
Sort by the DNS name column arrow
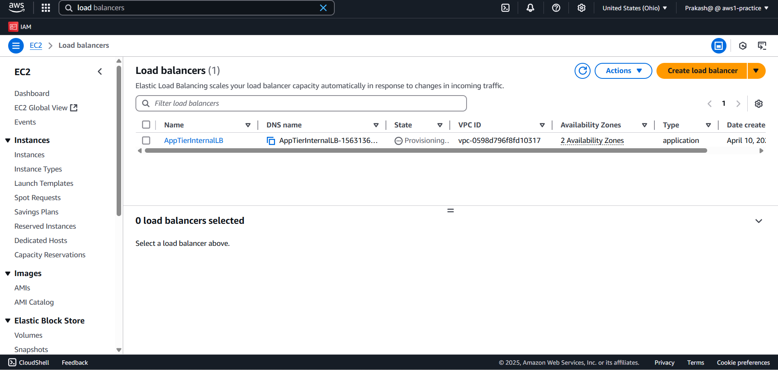tap(376, 125)
